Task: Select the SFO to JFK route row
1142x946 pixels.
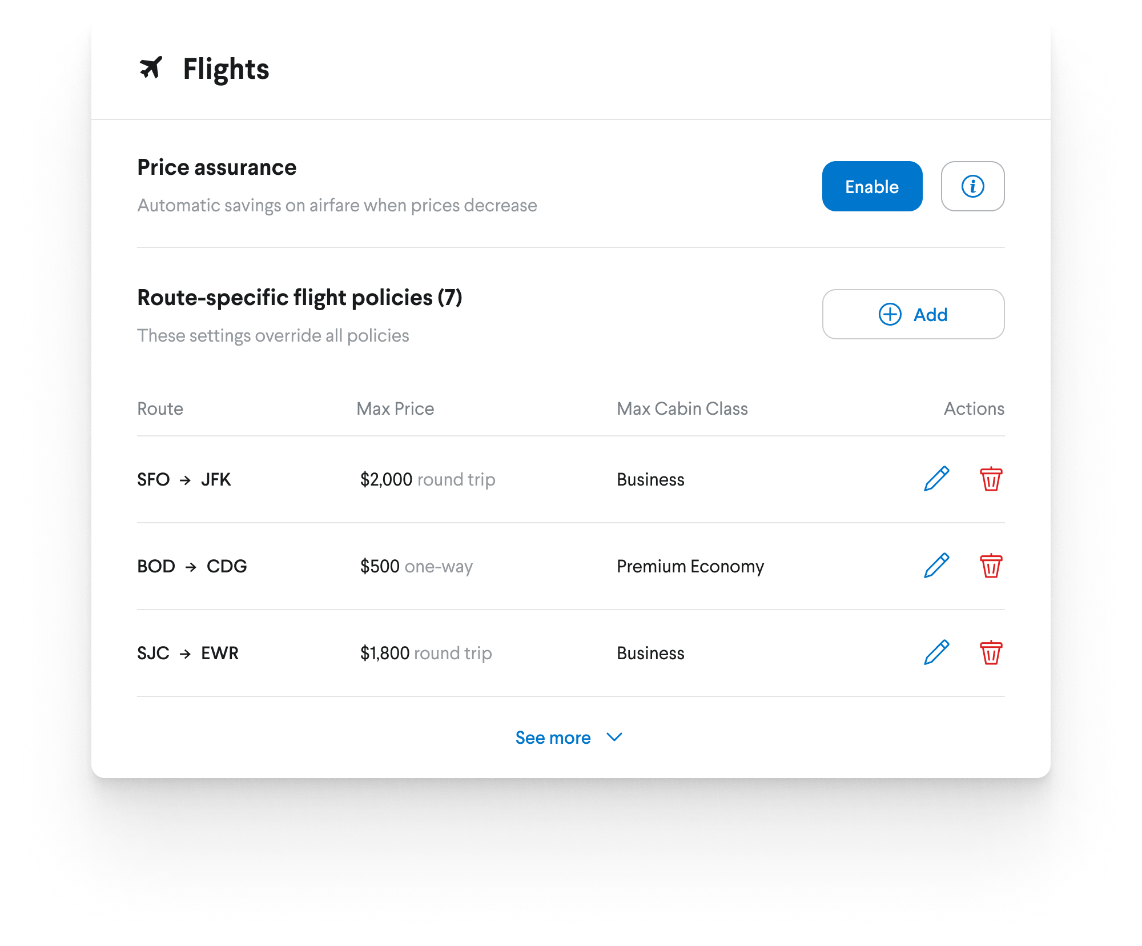Action: tap(571, 479)
